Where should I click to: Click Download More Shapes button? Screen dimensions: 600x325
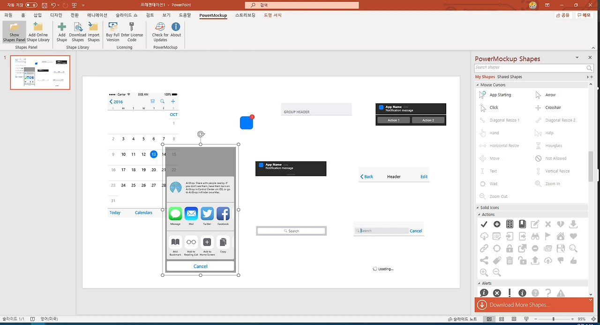[x=533, y=305]
